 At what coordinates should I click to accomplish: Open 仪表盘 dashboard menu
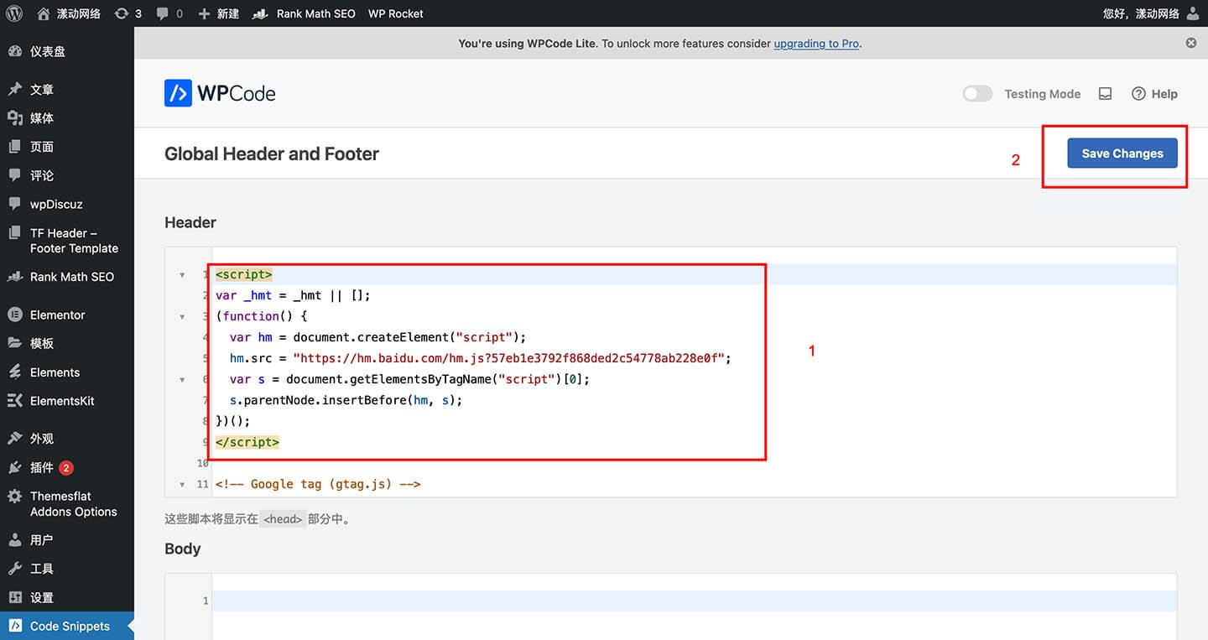tap(67, 51)
